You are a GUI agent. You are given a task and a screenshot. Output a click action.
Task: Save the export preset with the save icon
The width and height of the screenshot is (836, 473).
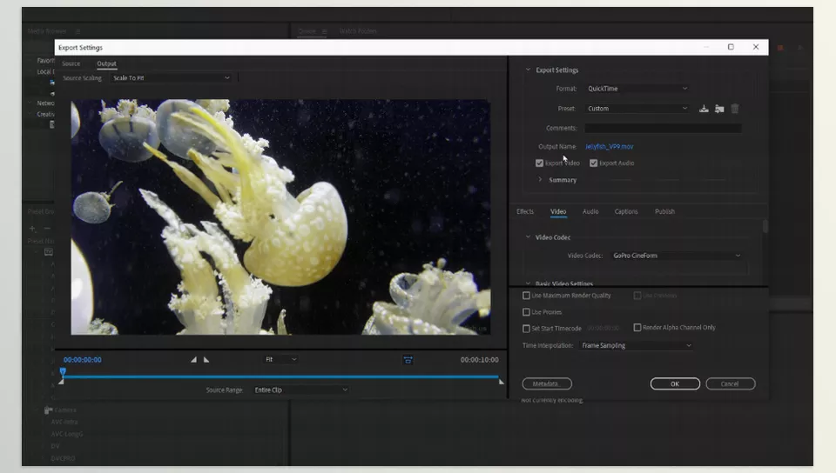coord(704,109)
